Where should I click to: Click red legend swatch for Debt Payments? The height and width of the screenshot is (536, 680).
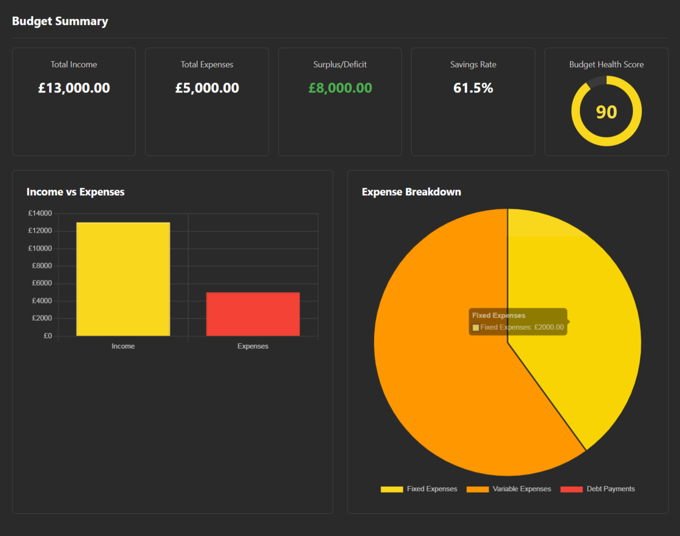tap(572, 490)
